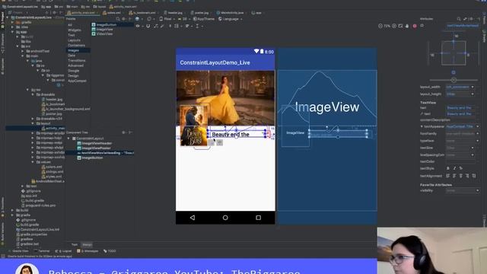Click the wrench icon in Attributes panel

click(x=465, y=19)
